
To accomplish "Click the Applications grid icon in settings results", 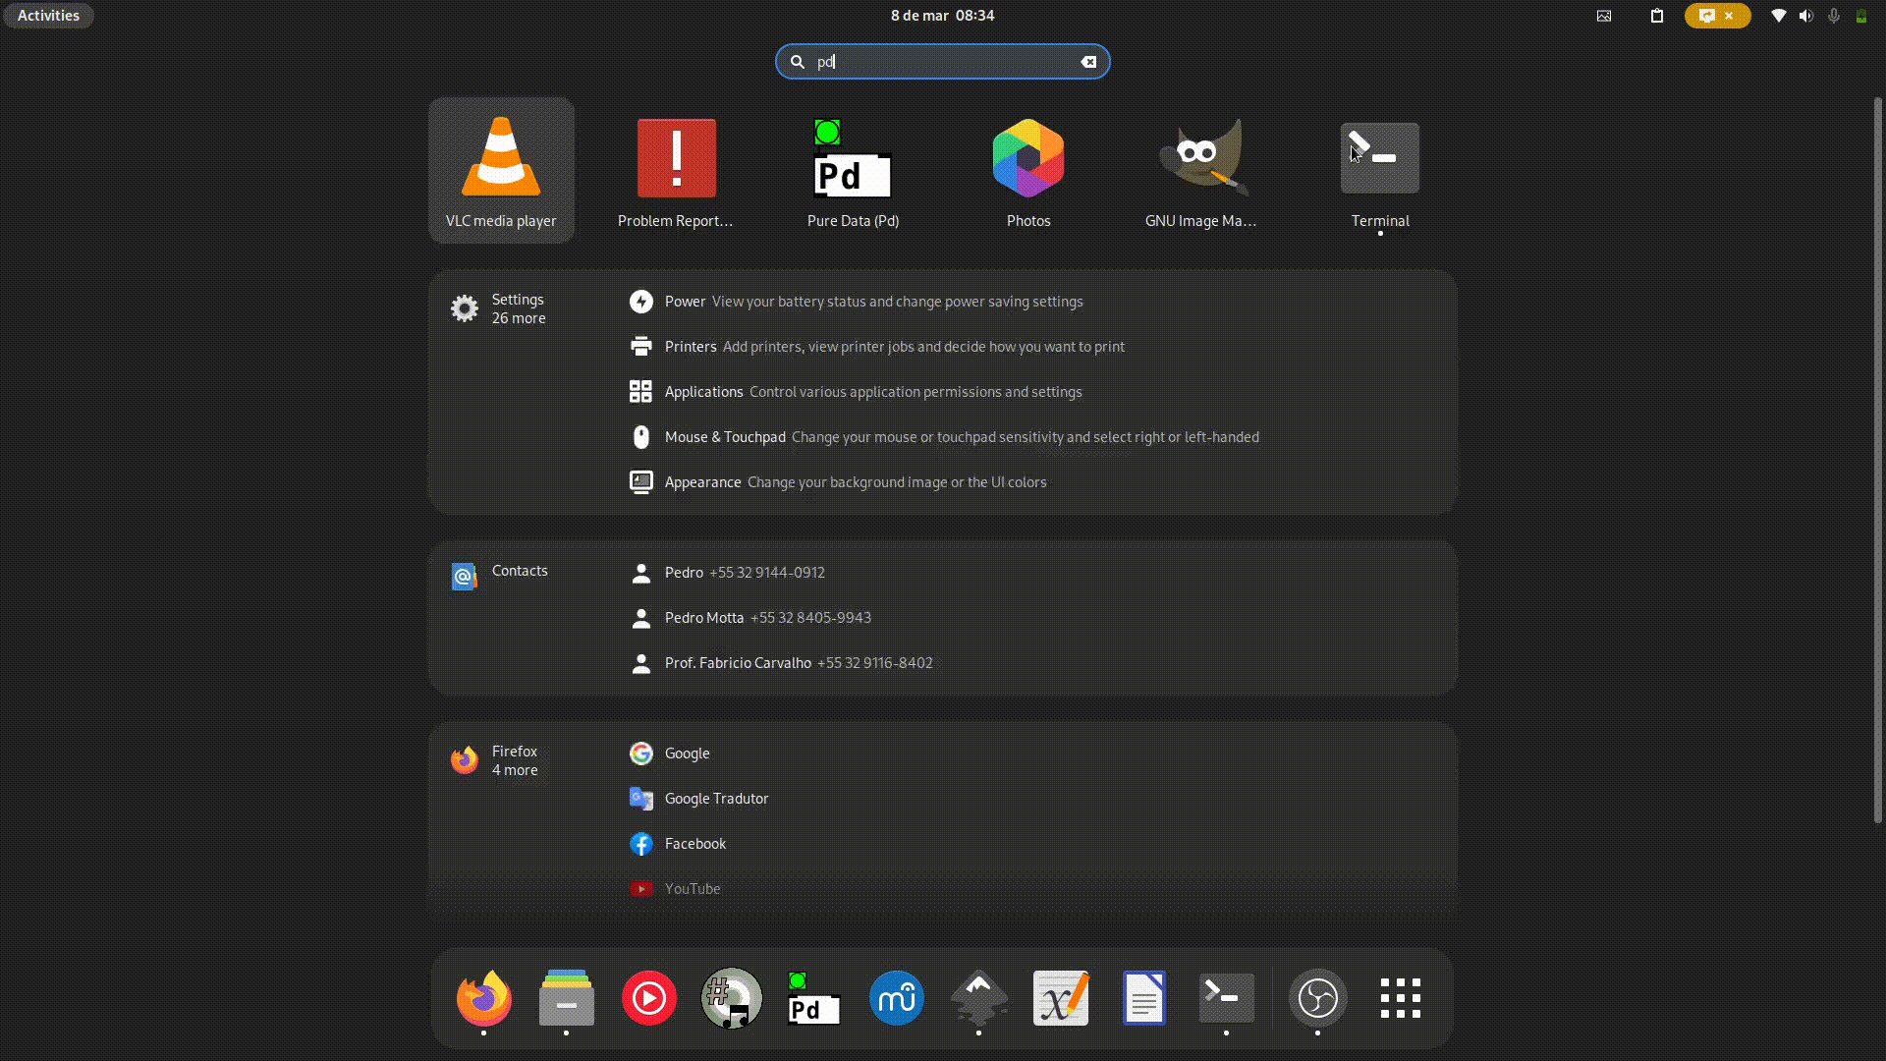I will [641, 392].
